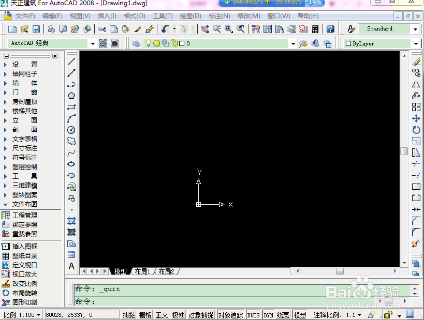This screenshot has height=320, width=424.
Task: Select the Polygon draw tool
Action: pos(71,96)
